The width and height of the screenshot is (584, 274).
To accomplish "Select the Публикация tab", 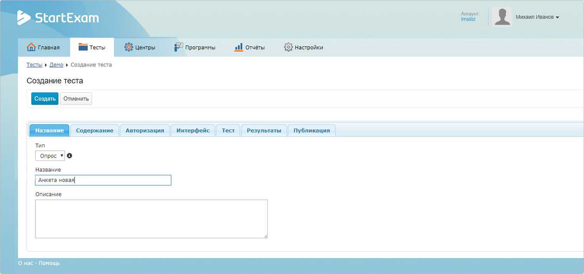I will pos(311,131).
